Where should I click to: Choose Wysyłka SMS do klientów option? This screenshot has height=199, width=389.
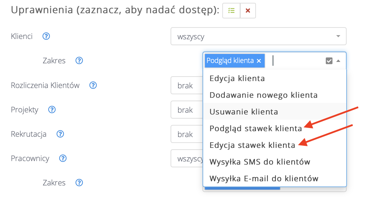click(260, 162)
